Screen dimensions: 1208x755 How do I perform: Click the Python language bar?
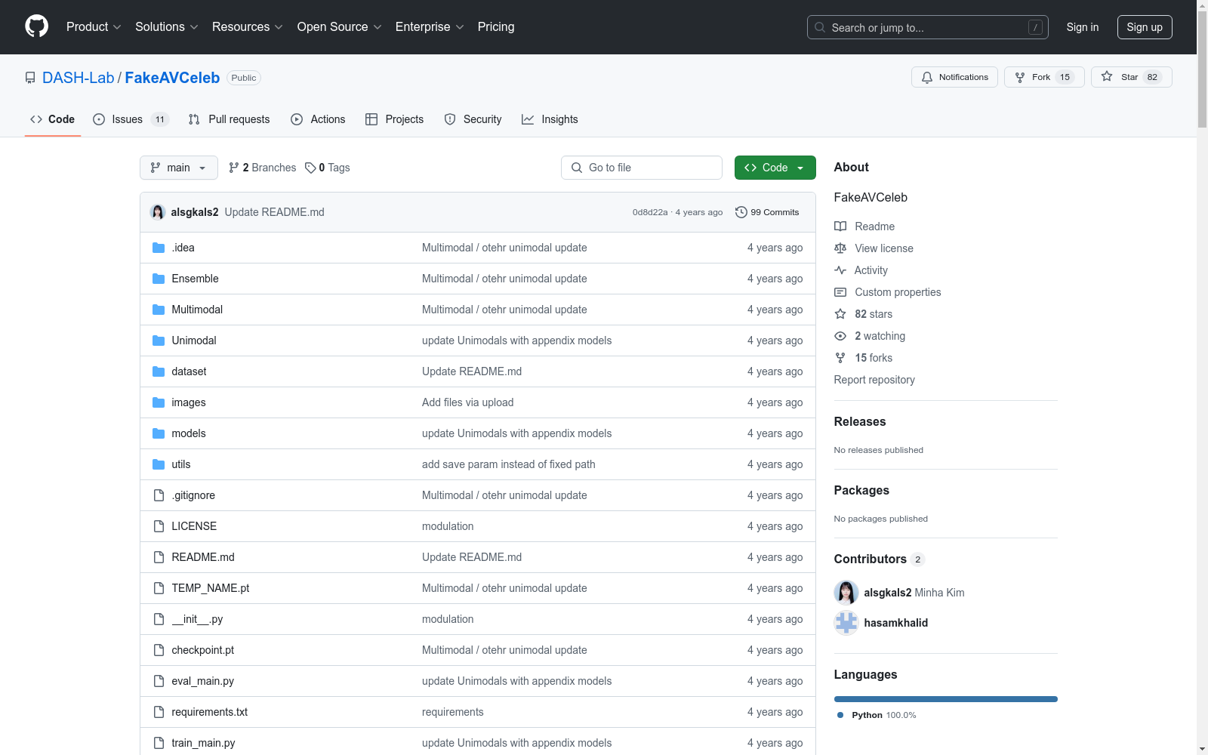point(946,699)
